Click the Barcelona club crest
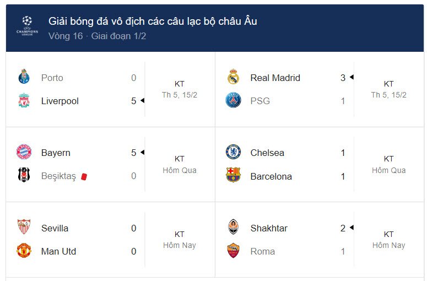Image resolution: width=427 pixels, height=281 pixels. [x=234, y=175]
